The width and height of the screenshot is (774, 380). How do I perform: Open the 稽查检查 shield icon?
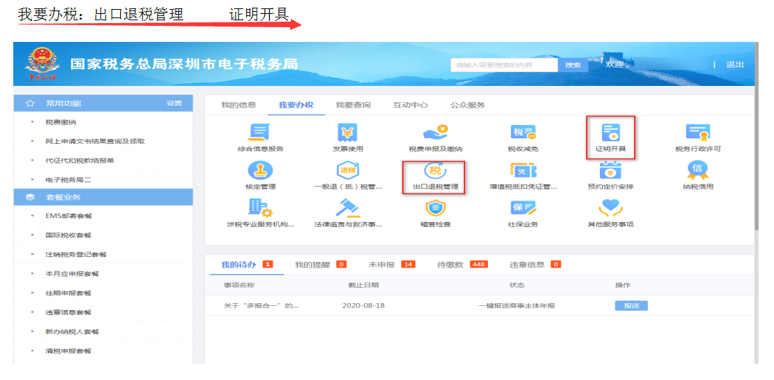(435, 209)
